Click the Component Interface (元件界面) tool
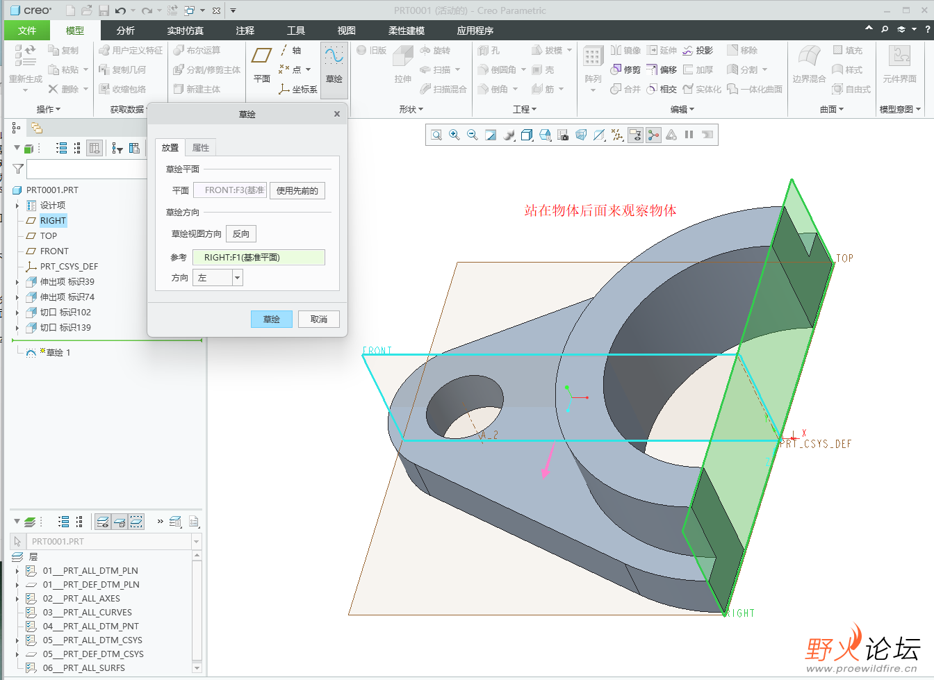 [900, 64]
